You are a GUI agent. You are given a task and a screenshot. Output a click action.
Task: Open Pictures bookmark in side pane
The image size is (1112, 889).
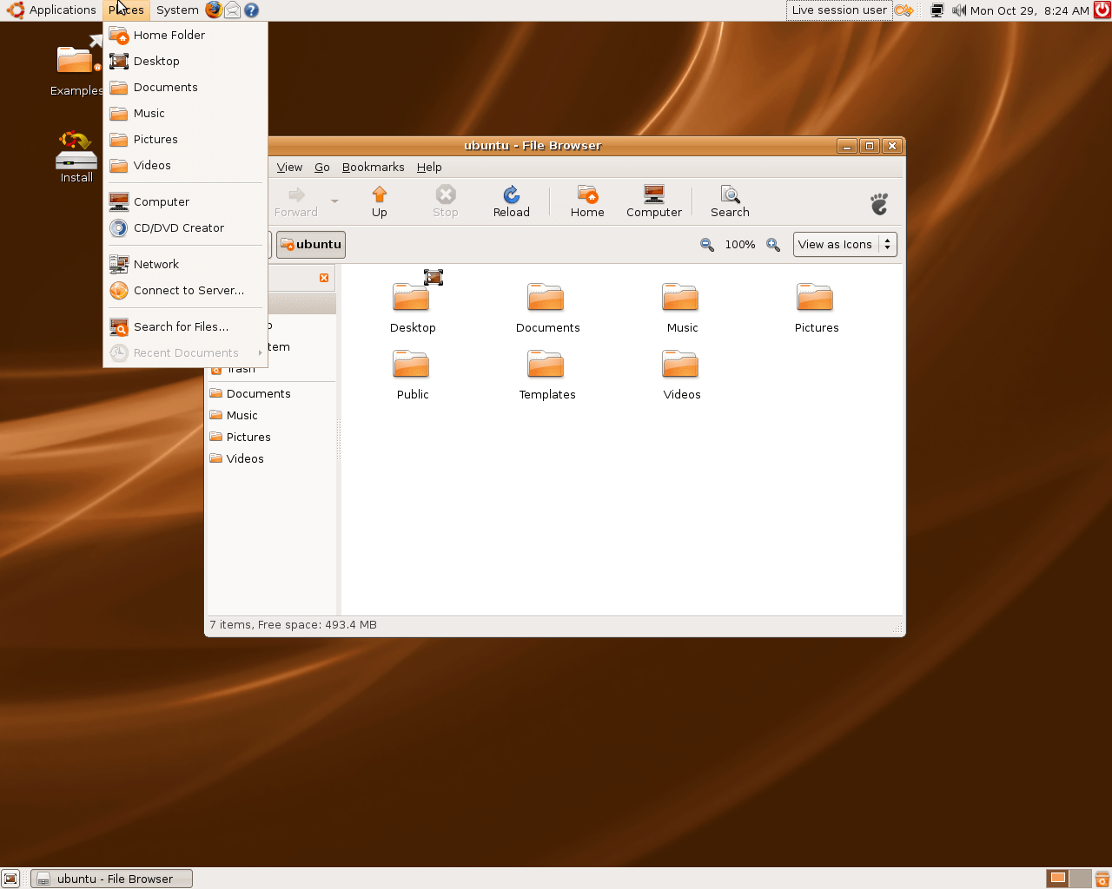[x=271, y=437]
